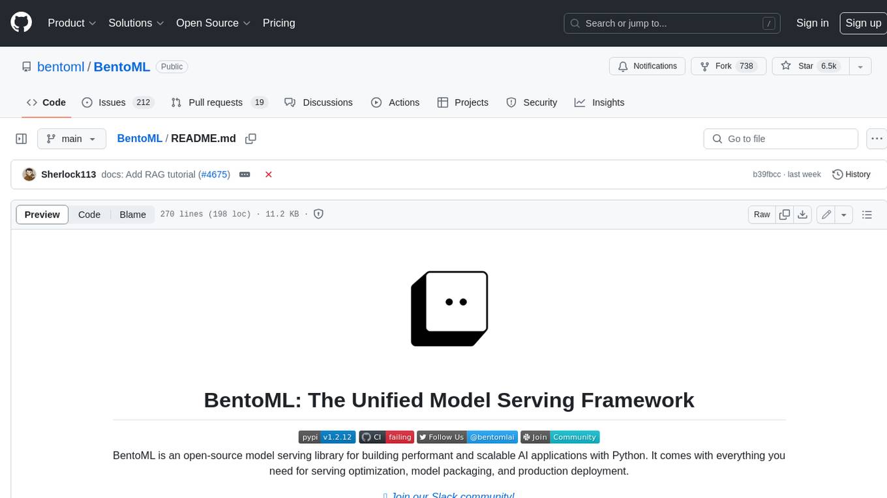This screenshot has width=887, height=498.
Task: Click the BentoML logo image
Action: (449, 308)
